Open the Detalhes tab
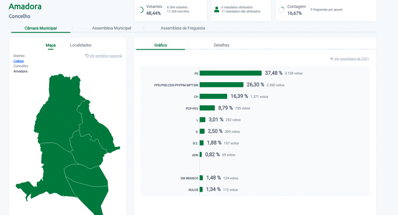 pyautogui.click(x=221, y=45)
